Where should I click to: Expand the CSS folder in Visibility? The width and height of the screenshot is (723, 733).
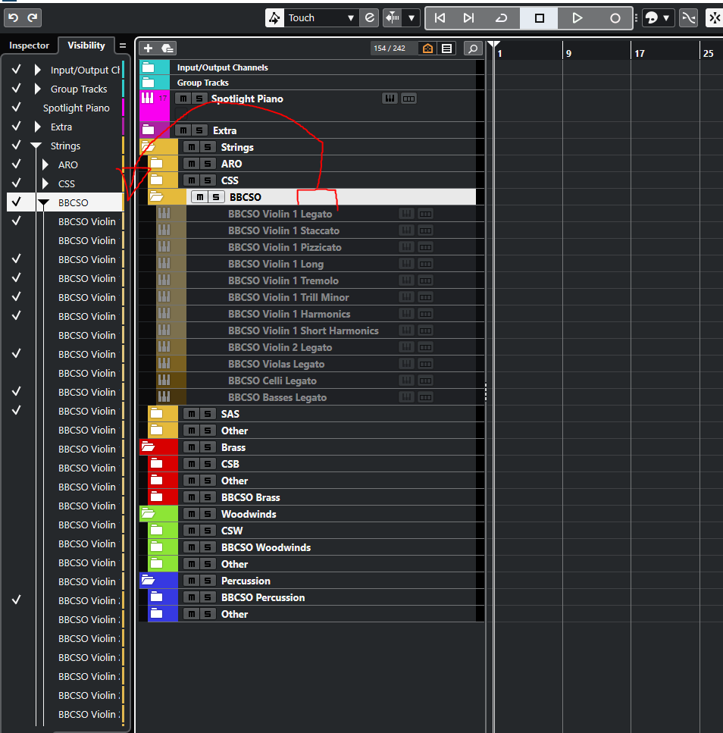[45, 183]
